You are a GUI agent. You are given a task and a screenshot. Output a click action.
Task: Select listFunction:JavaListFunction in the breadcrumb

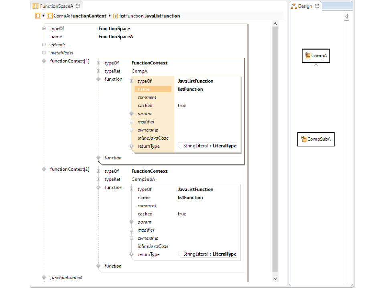point(147,16)
